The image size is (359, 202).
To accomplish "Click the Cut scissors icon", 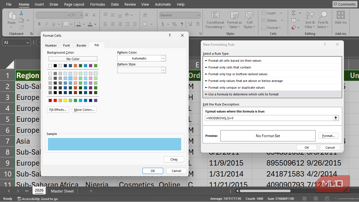I will click(x=21, y=13).
